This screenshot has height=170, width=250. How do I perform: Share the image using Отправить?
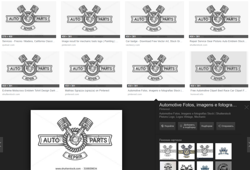click(x=226, y=126)
